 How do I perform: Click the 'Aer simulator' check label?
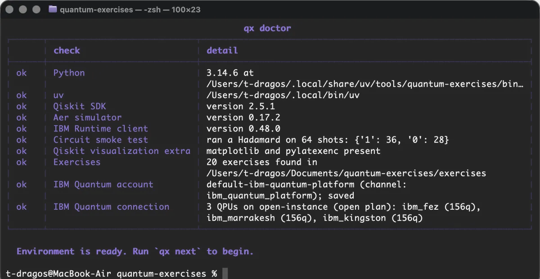tap(87, 117)
